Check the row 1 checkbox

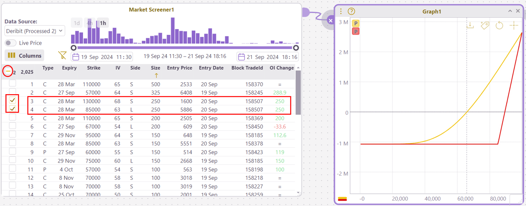[12, 84]
